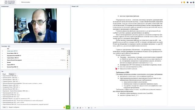Screen dimensions: 195x110
Task: Switch to the 'Общий' chat tab
Action: [4, 74]
